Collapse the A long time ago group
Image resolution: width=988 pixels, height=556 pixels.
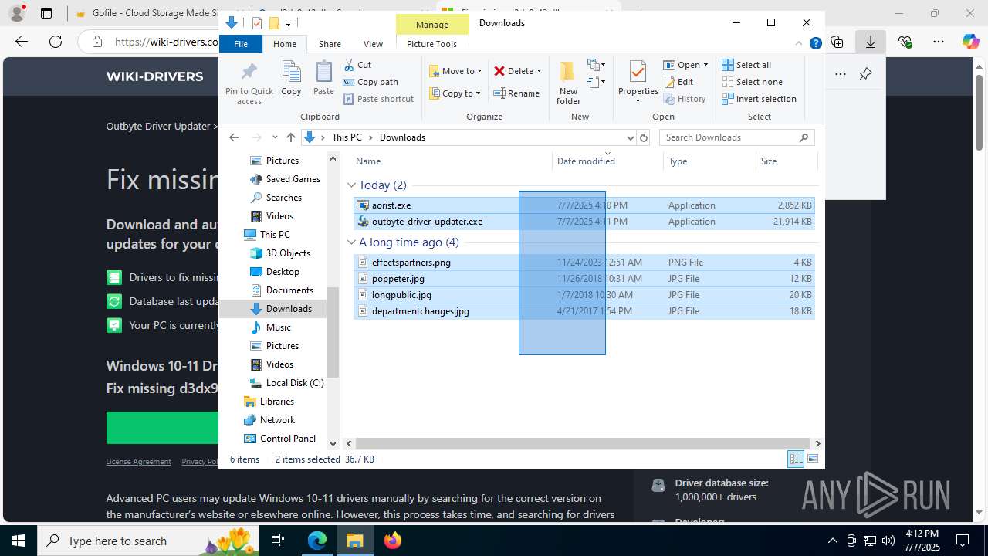(351, 242)
